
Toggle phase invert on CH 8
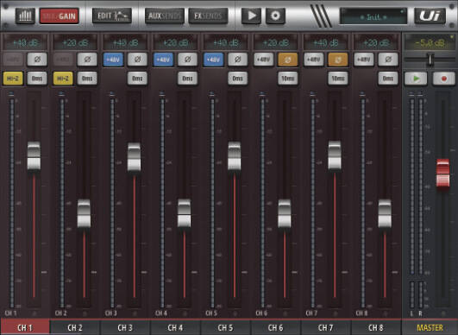388,60
